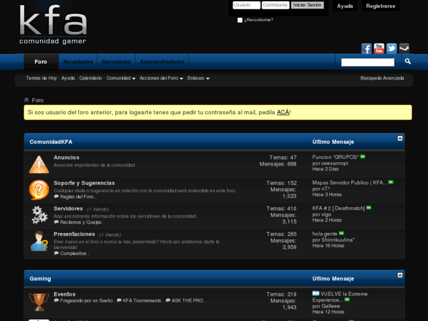This screenshot has width=428, height=321.
Task: Open the Servidores forum in ComunidadKFA
Action: 68,209
